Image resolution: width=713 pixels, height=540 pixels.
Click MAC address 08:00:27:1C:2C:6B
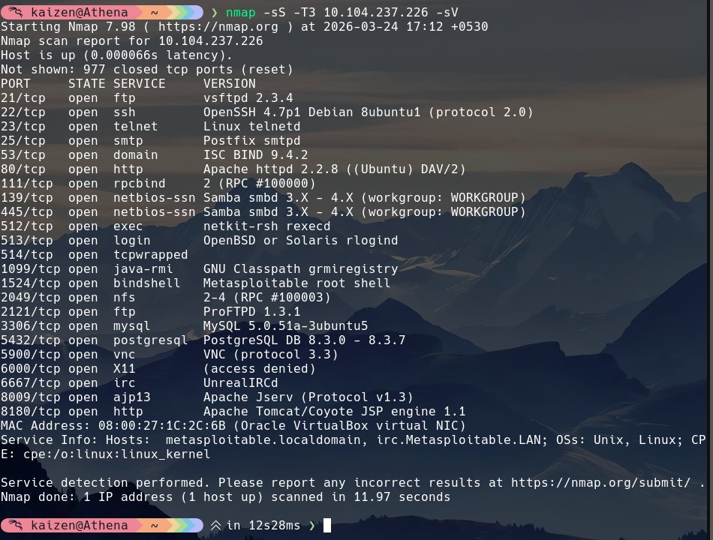(162, 425)
